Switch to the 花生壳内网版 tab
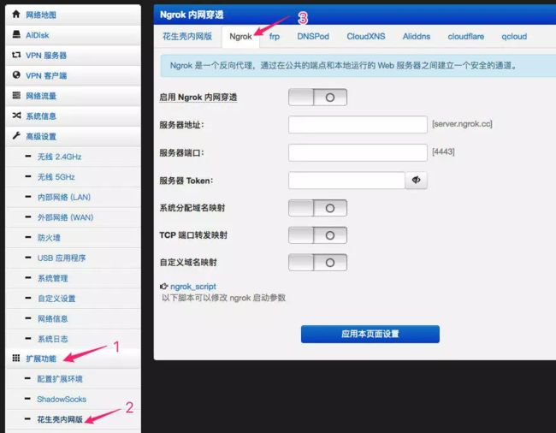This screenshot has width=556, height=433. pyautogui.click(x=187, y=36)
